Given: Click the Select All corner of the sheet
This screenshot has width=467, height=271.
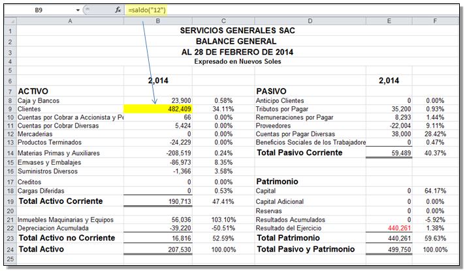Looking at the screenshot, I should 10,21.
